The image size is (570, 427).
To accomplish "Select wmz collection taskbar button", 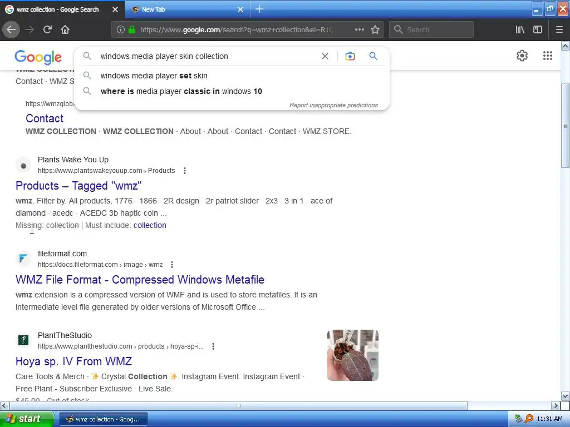I will (x=104, y=419).
